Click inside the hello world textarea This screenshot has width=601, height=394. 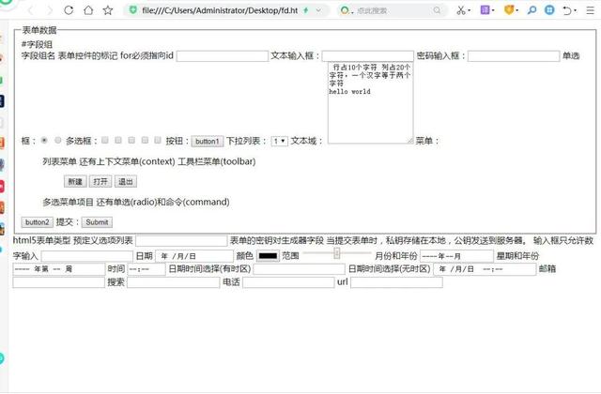coord(371,102)
